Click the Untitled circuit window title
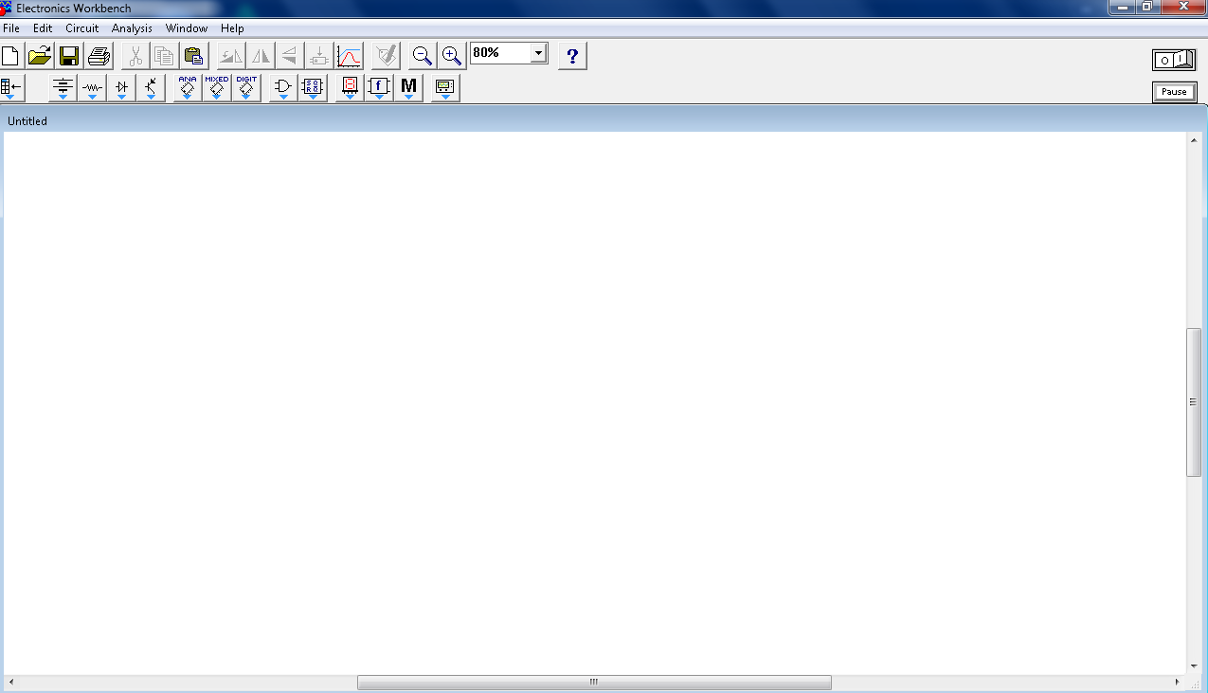 click(x=27, y=121)
